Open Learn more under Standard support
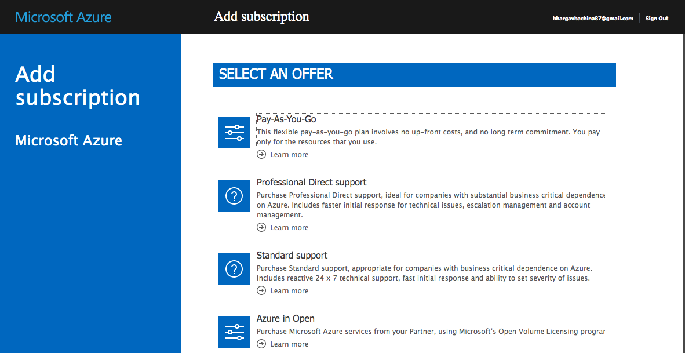 point(289,290)
